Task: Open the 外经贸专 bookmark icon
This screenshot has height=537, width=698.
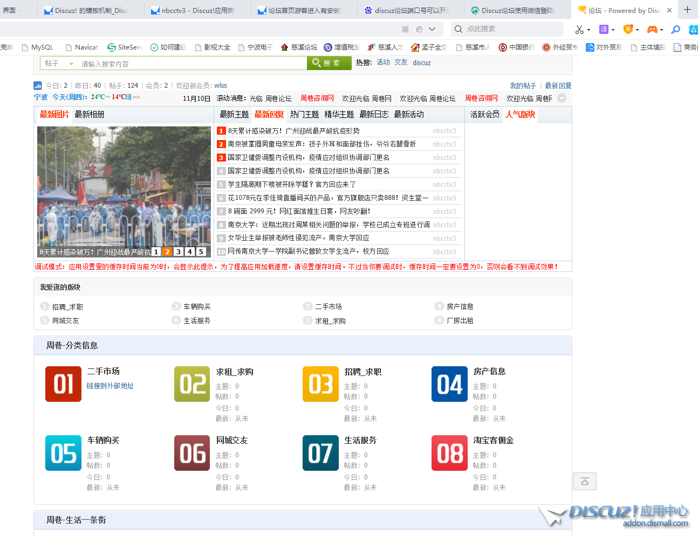Action: point(546,47)
